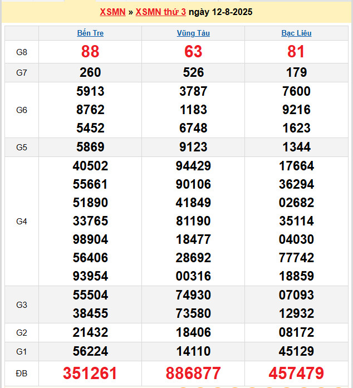This screenshot has height=388, width=353.
Task: Select G4 number 94429
Action: click(193, 166)
